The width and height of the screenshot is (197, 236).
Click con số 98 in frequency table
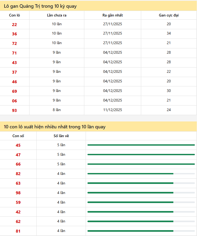18,193
